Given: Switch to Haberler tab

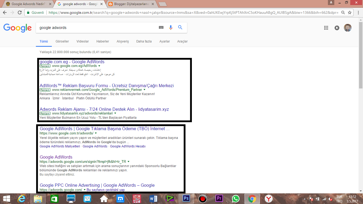Looking at the screenshot, I should (103, 41).
